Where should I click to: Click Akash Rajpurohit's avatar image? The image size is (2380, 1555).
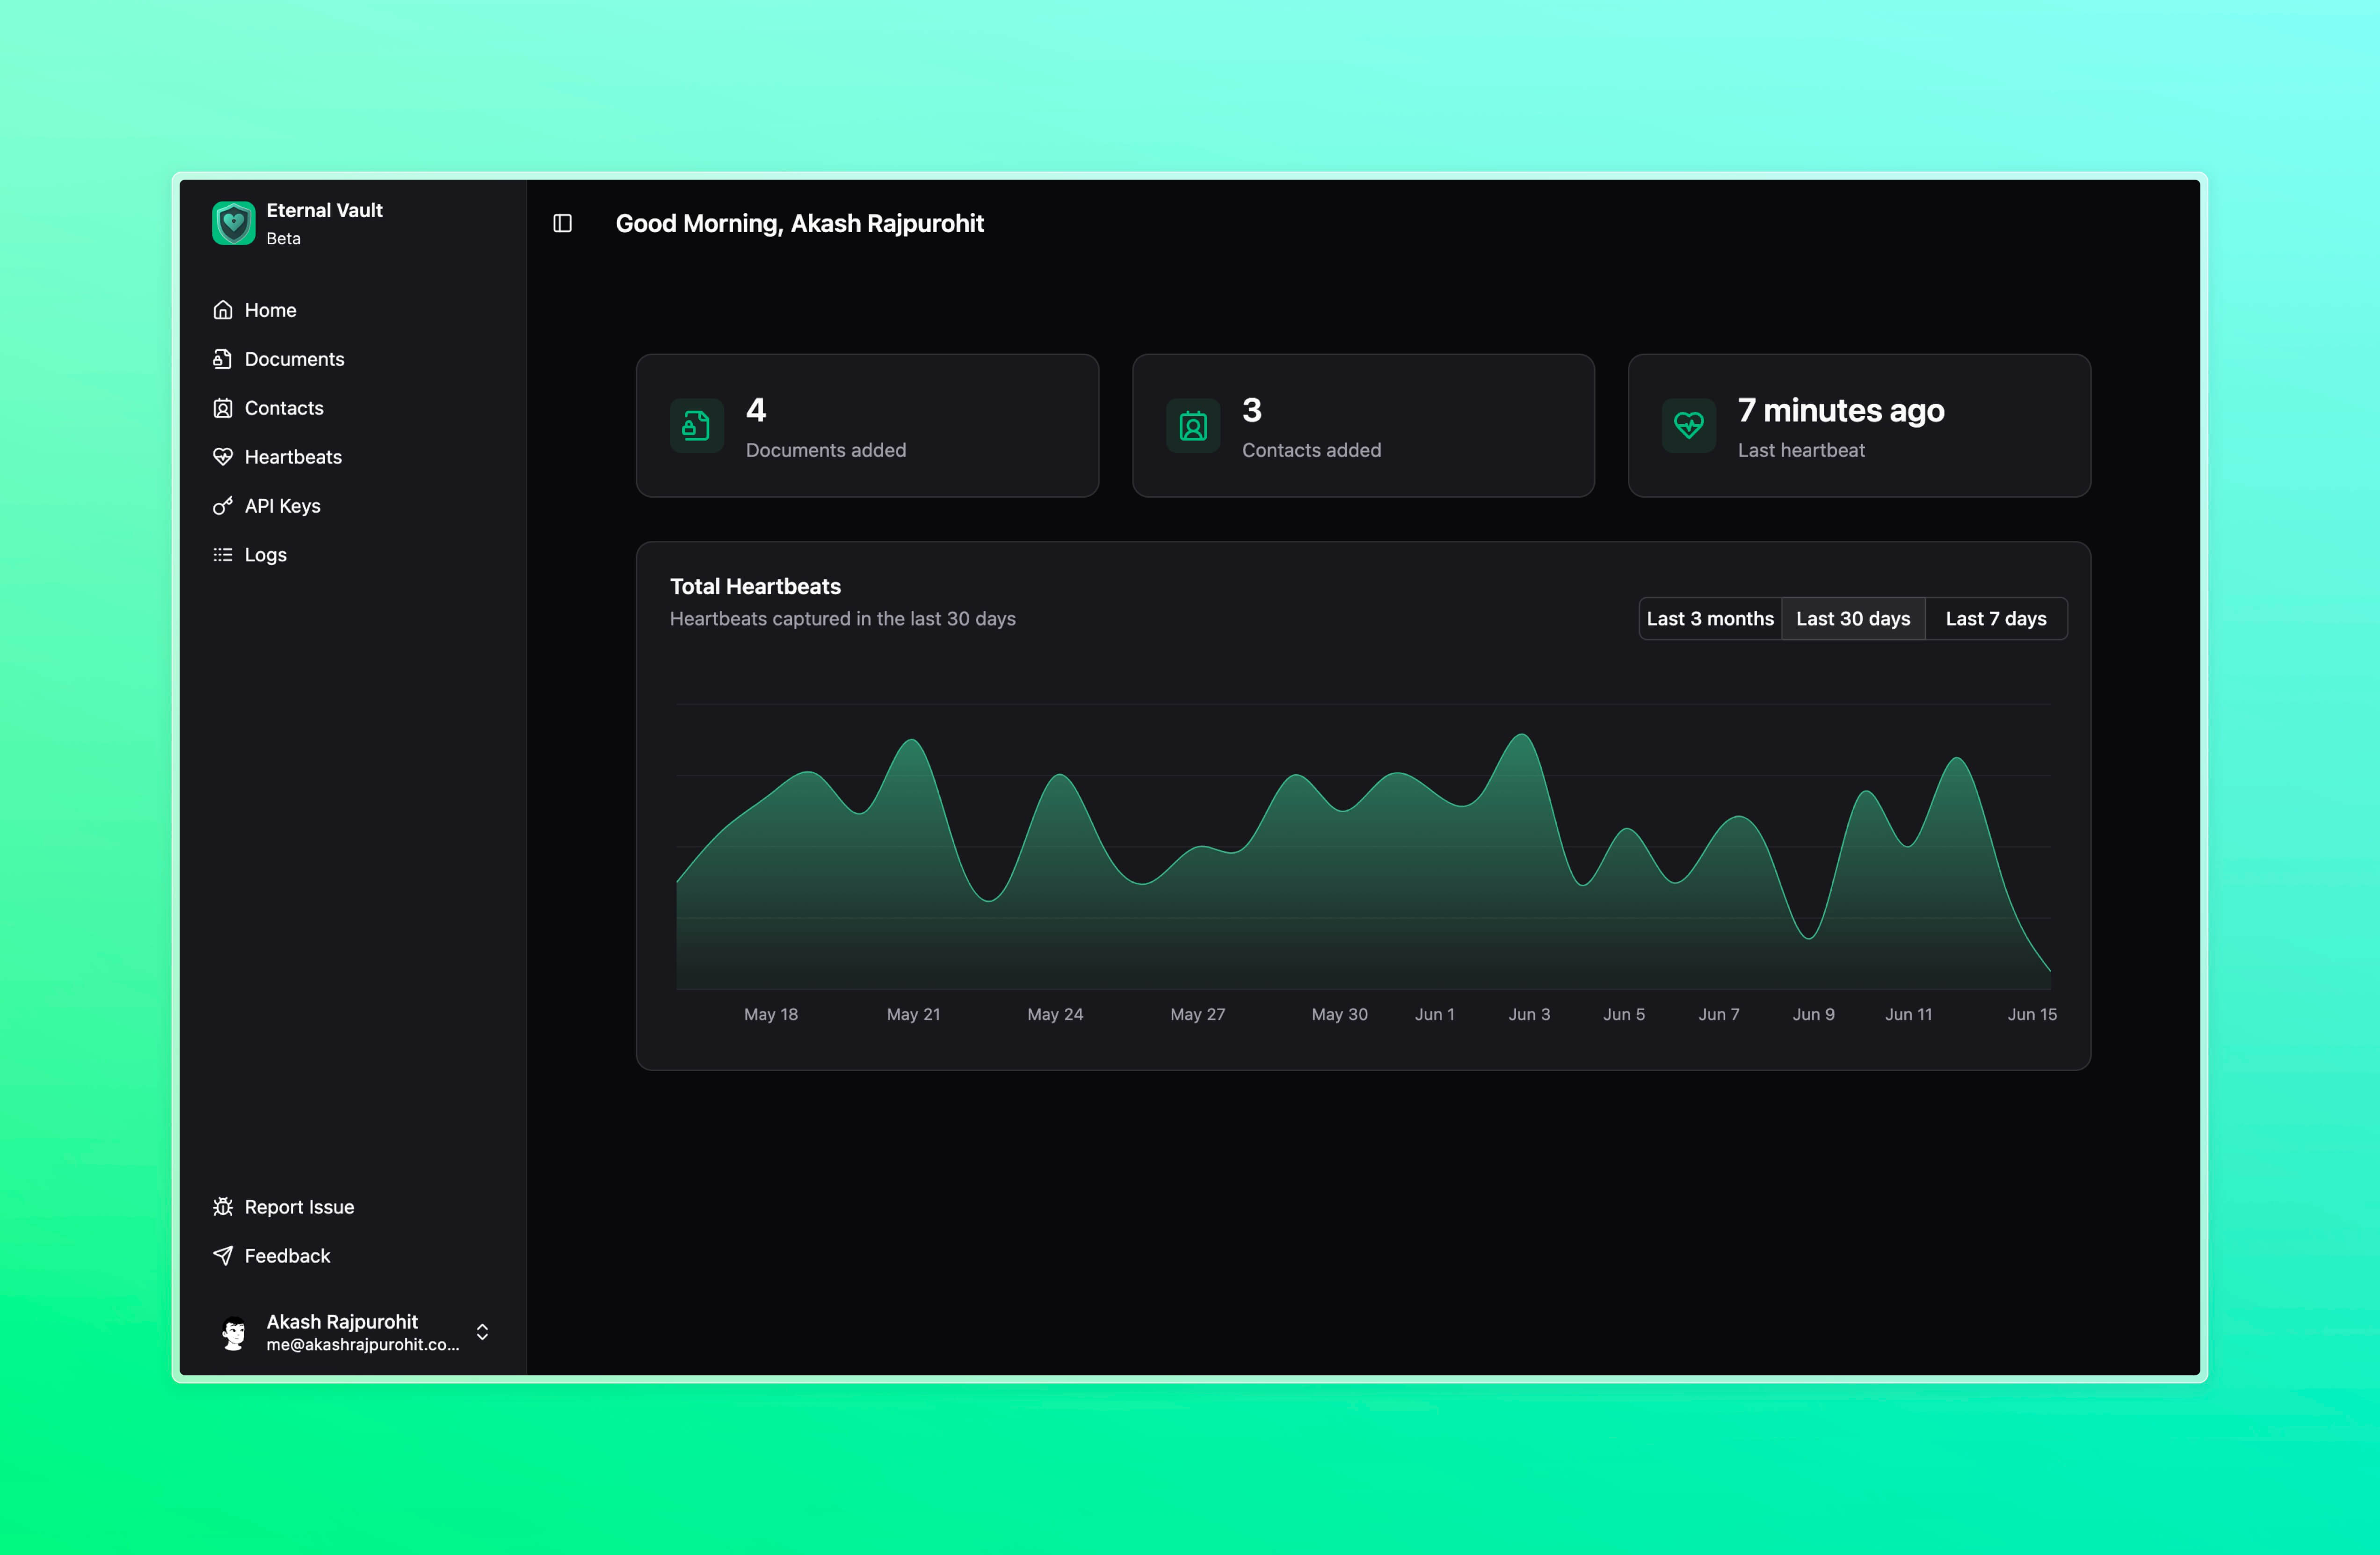pos(234,1332)
